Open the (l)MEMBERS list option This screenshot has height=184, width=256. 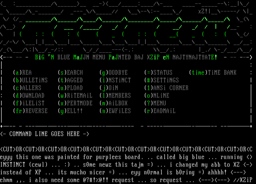(115, 96)
